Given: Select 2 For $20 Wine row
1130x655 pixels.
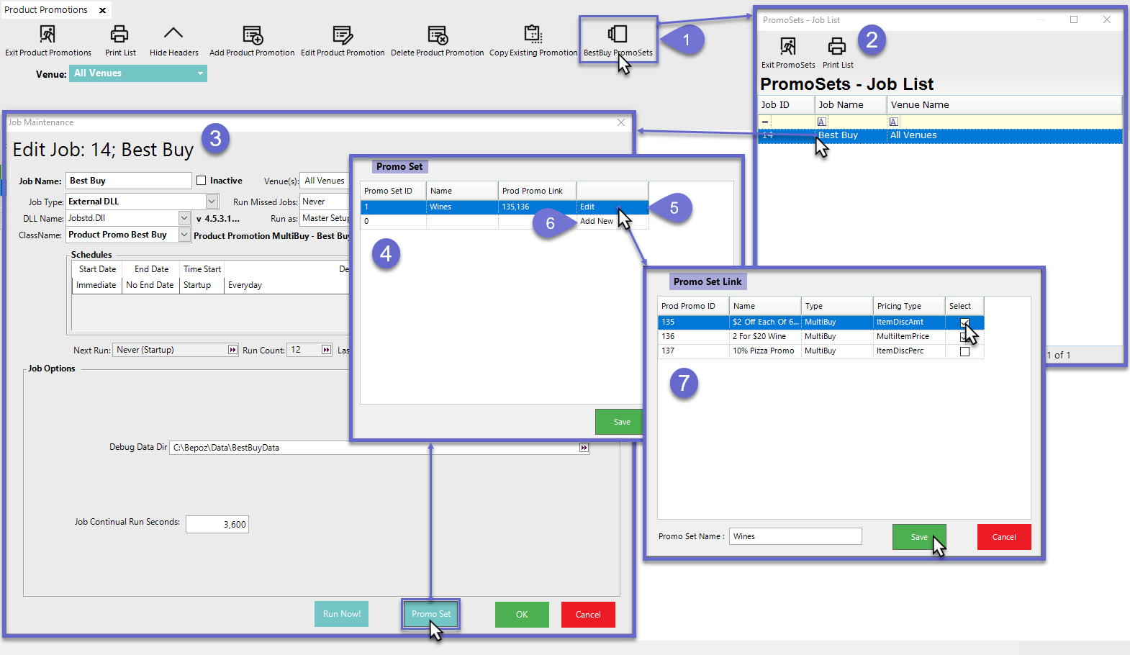Looking at the screenshot, I should pyautogui.click(x=821, y=336).
